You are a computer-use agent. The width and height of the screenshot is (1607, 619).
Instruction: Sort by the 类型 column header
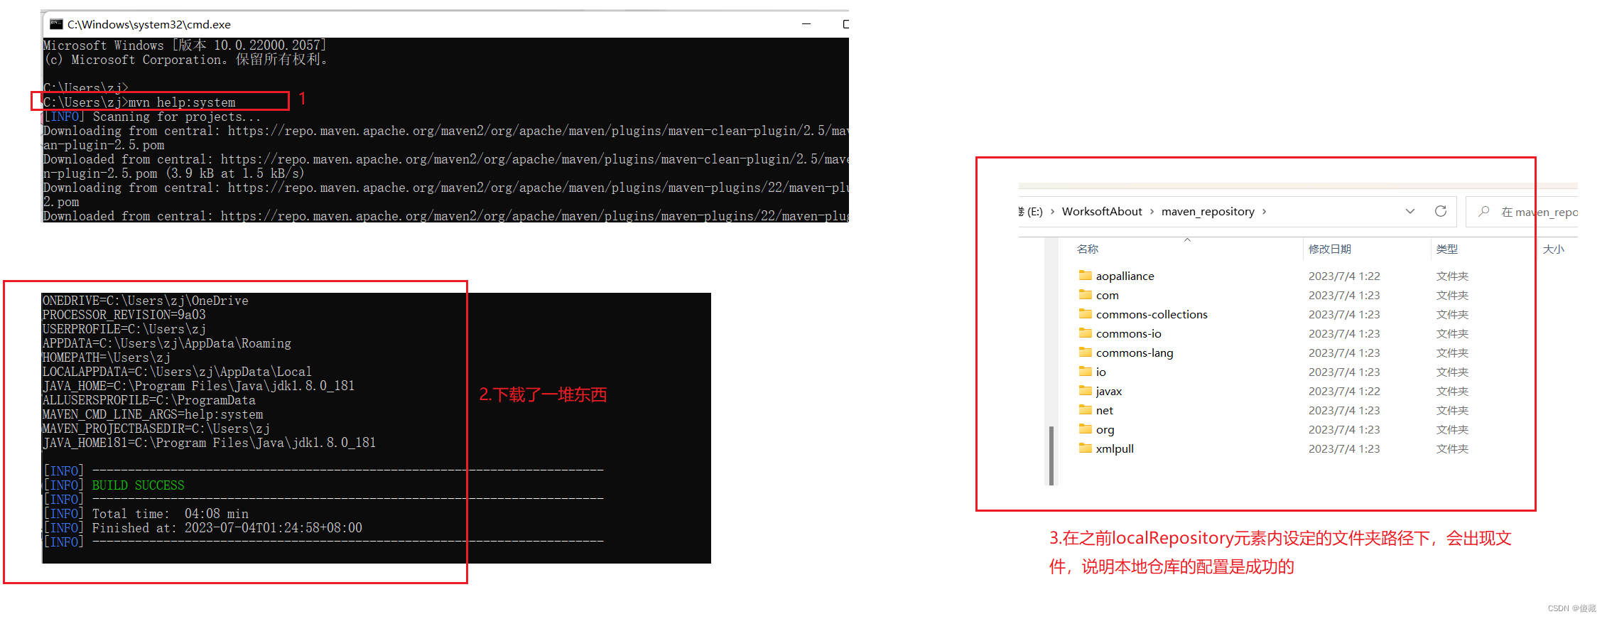(1447, 249)
